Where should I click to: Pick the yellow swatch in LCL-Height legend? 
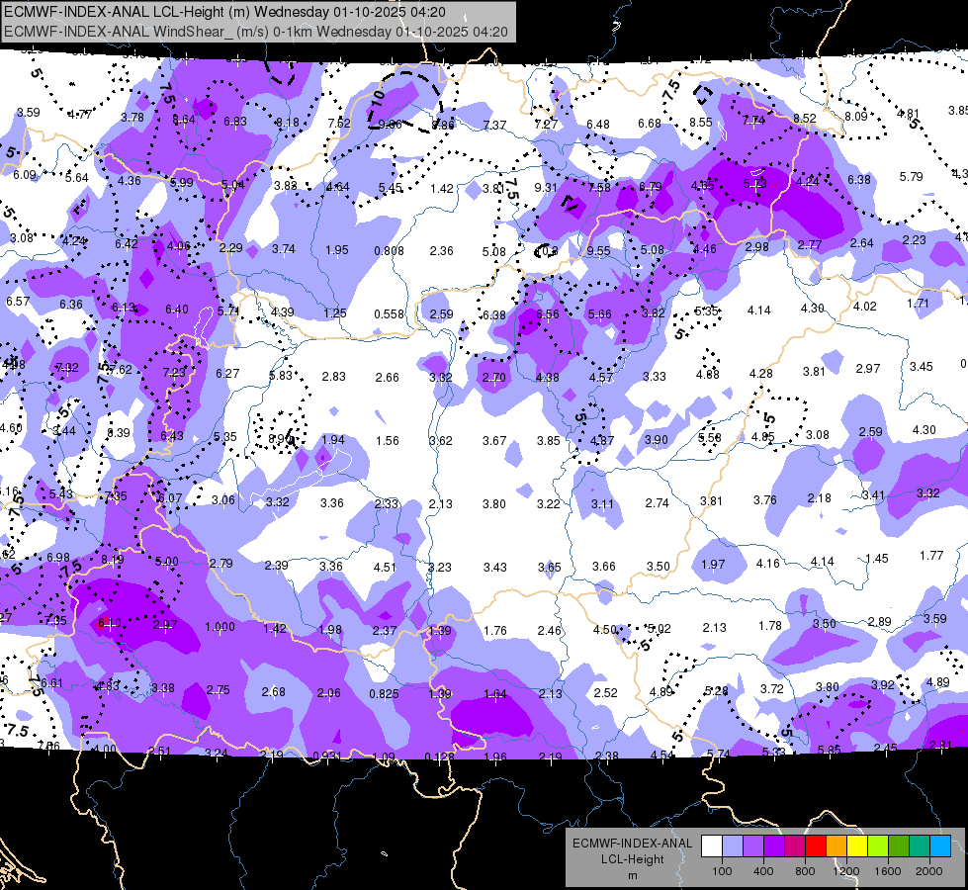coord(857,845)
